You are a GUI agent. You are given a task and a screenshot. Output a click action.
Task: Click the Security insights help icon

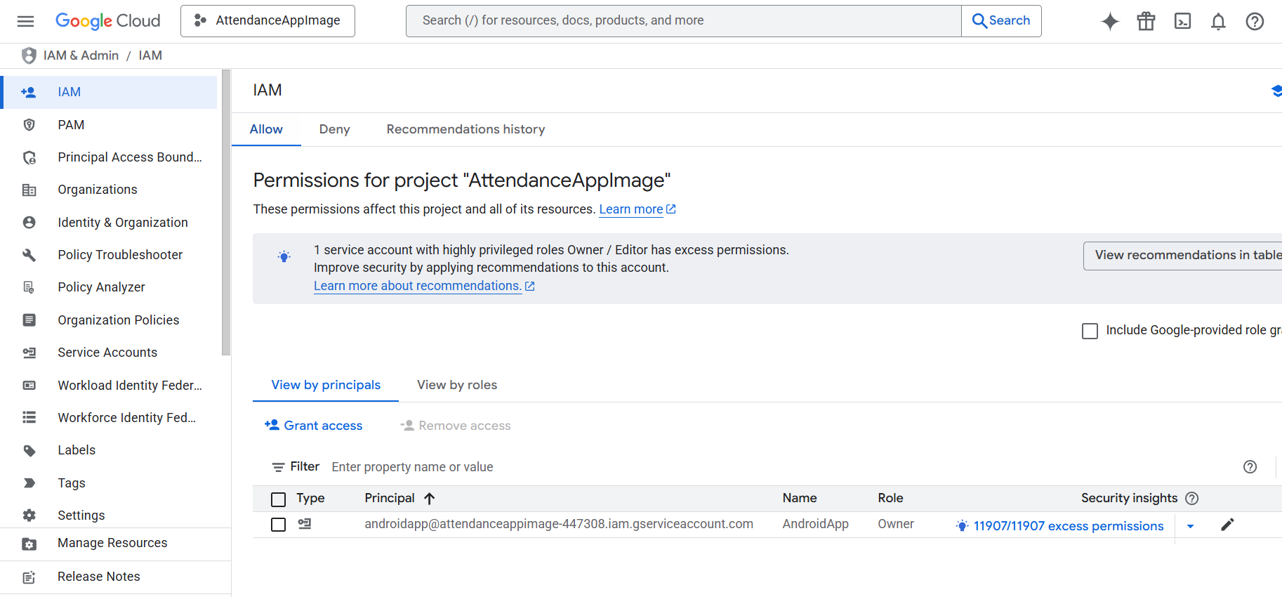click(1191, 499)
